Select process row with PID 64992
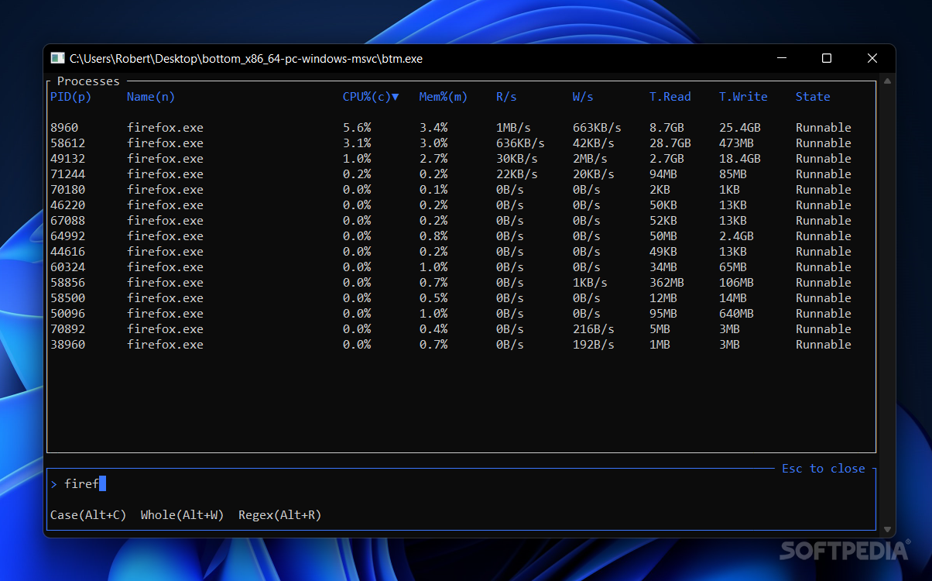The width and height of the screenshot is (932, 581). (461, 236)
